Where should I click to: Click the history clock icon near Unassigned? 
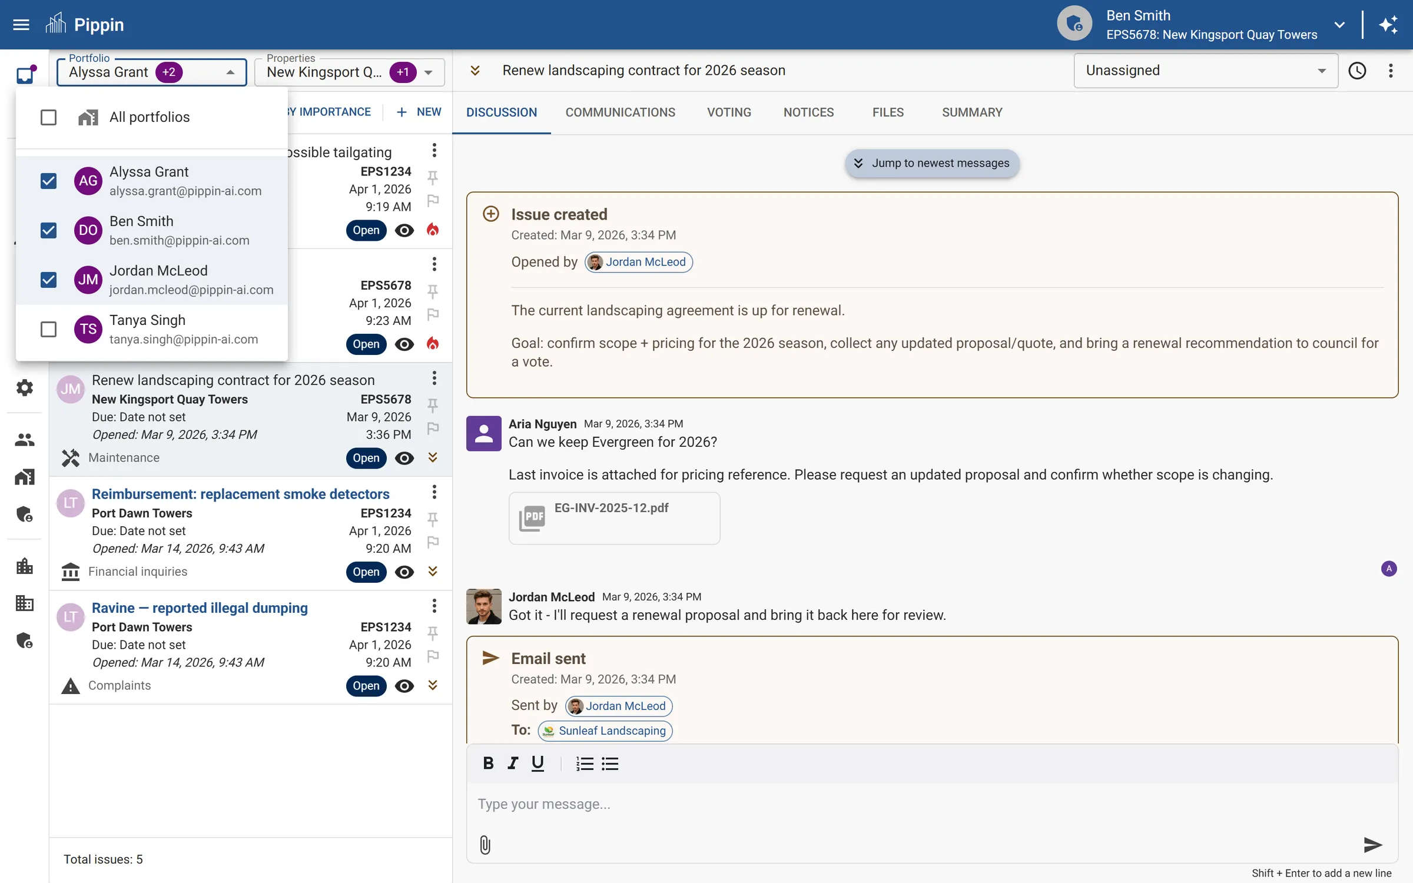point(1358,70)
